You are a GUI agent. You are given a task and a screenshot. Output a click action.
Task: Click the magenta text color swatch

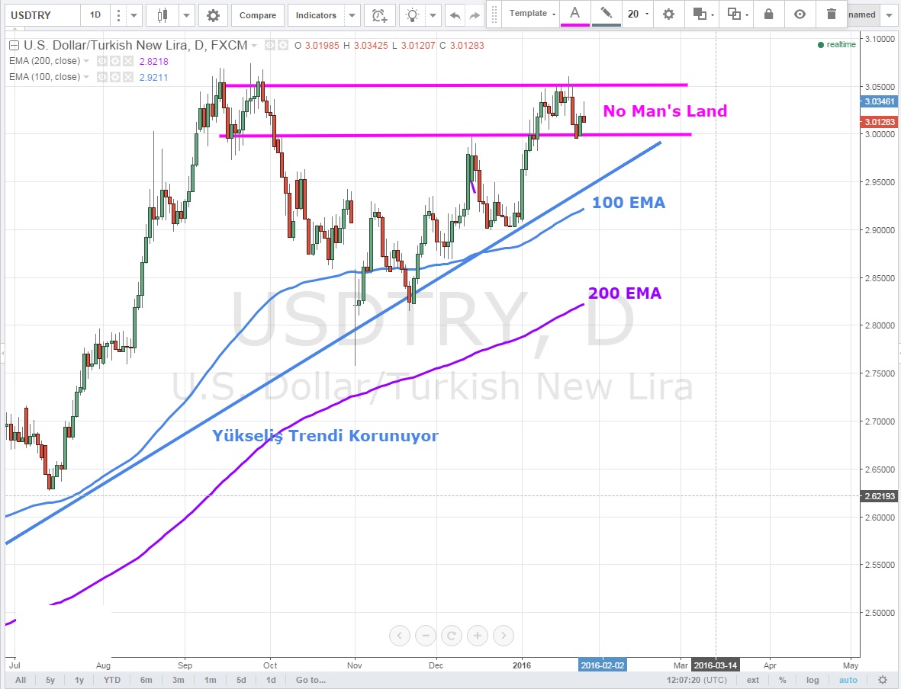click(575, 14)
